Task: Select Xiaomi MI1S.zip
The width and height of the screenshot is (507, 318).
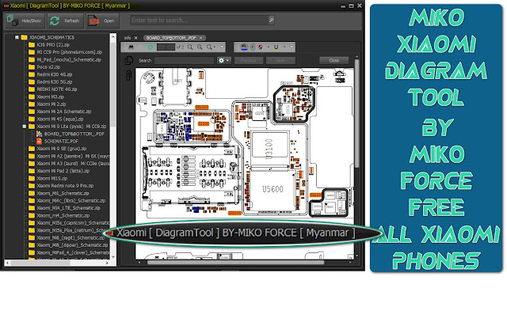Action: pyautogui.click(x=51, y=179)
